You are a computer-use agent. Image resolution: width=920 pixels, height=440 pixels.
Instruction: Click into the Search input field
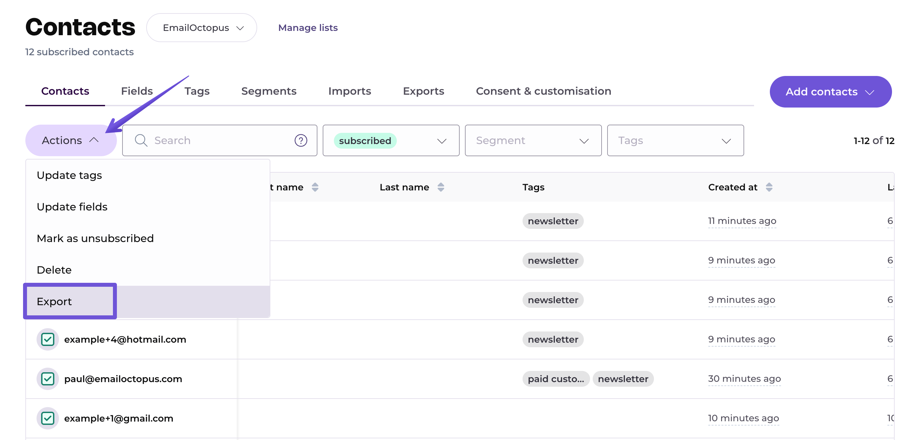coord(218,140)
